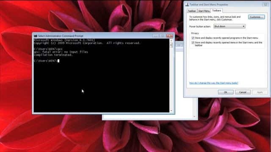
Task: Click the background window's maximize button
Action: coord(179,45)
